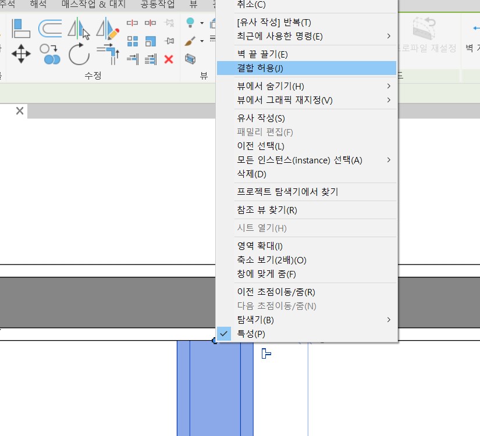Click the Offset tool icon
The image size is (480, 436).
tap(50, 27)
